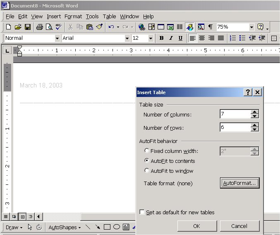Screen dimensions: 280x235
Task: Select the Rectangle drawing tool
Action: tap(107, 227)
